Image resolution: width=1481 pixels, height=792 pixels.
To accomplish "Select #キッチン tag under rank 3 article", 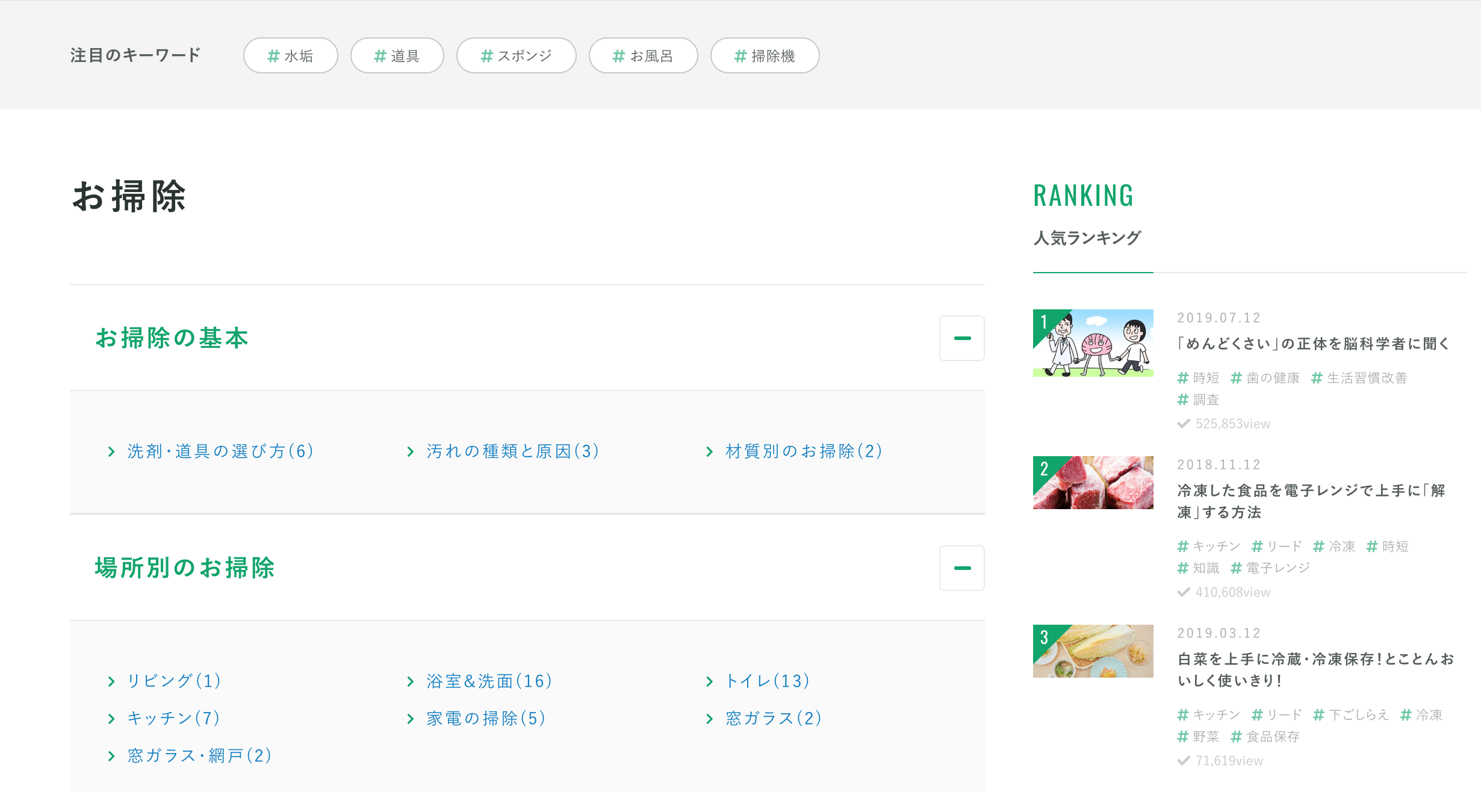I will [x=1208, y=715].
